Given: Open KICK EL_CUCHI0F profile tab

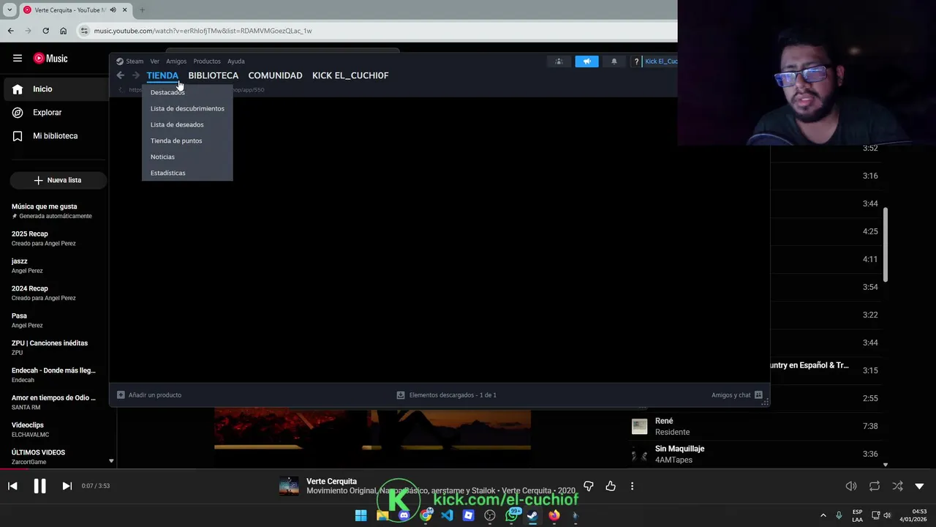Looking at the screenshot, I should (350, 75).
